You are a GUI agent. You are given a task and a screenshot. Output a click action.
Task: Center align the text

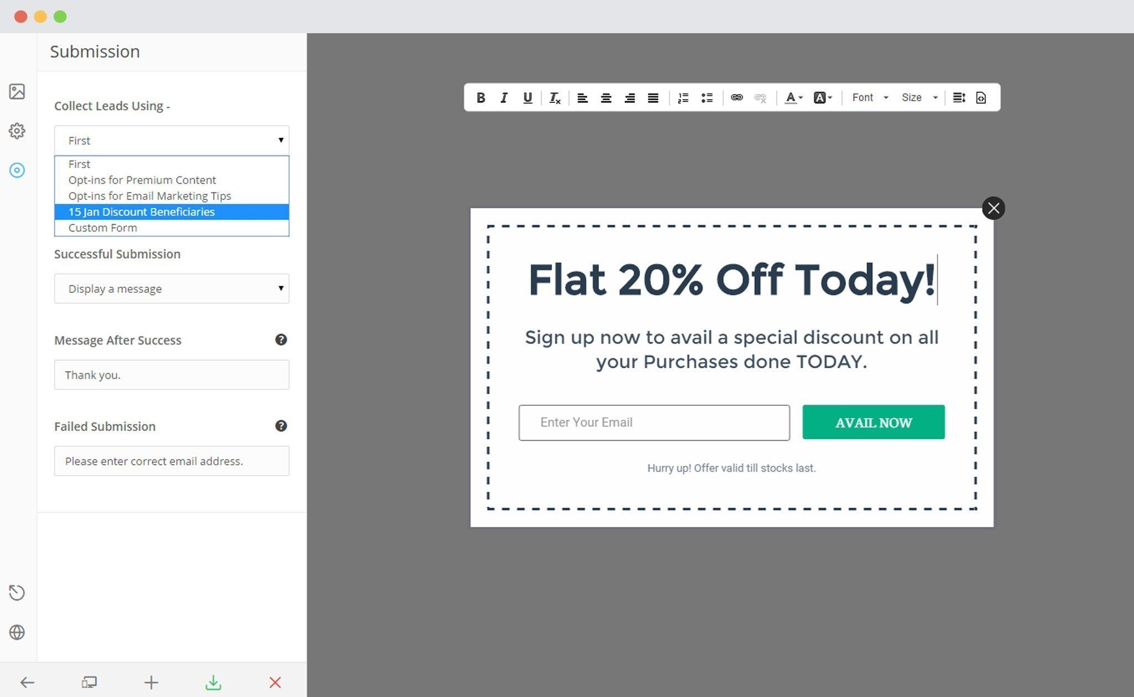606,98
